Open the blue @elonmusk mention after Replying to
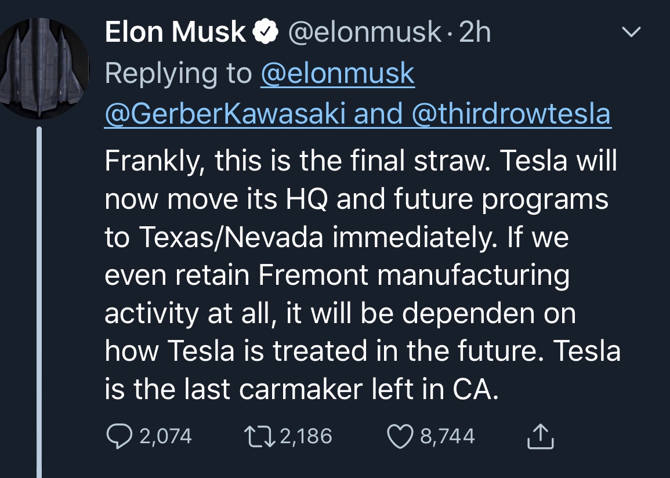The image size is (670, 478). [338, 74]
